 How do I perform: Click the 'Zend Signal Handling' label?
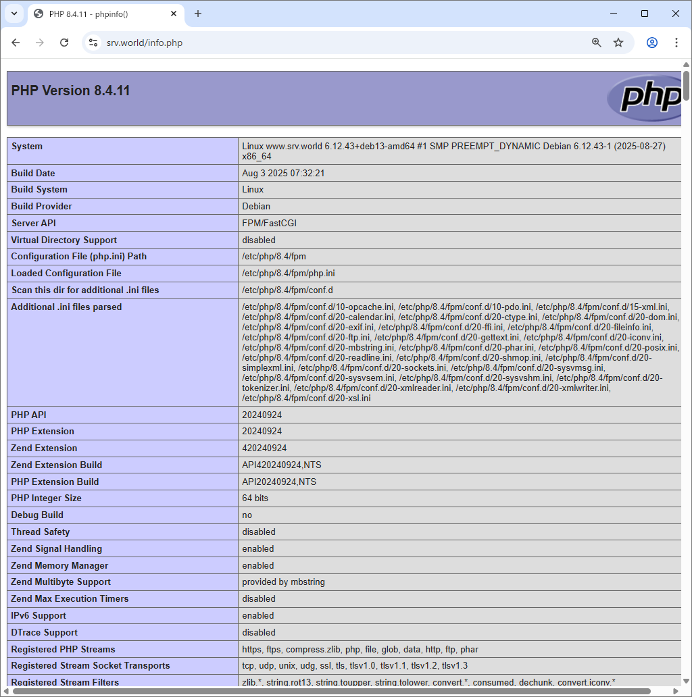pyautogui.click(x=57, y=549)
